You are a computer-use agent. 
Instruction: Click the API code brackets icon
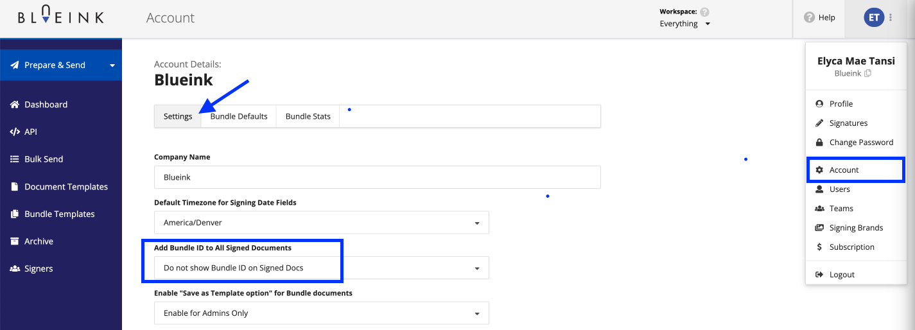click(15, 132)
